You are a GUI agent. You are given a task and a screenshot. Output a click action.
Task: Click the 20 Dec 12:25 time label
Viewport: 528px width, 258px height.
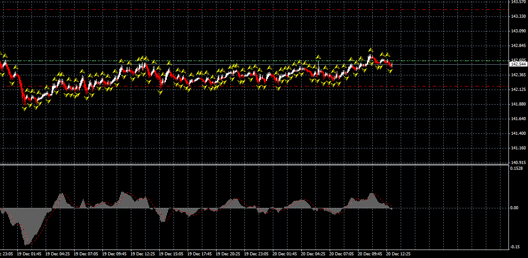tap(398, 254)
